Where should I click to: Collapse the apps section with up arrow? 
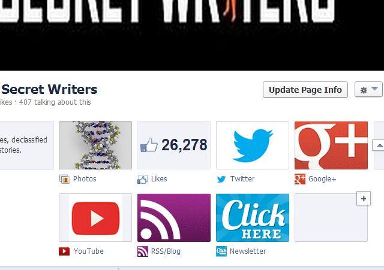(x=379, y=145)
